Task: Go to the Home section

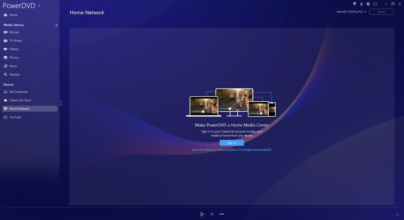Action: [12, 15]
